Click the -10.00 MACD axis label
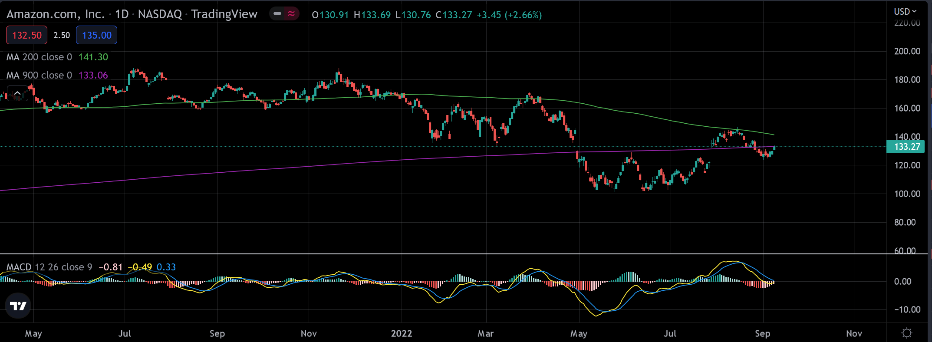 [x=907, y=309]
